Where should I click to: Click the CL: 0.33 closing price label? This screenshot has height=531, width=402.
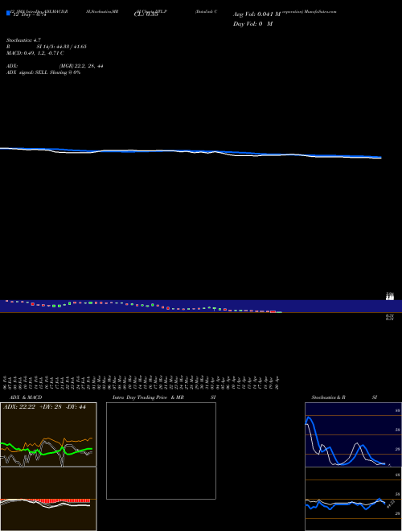[146, 14]
